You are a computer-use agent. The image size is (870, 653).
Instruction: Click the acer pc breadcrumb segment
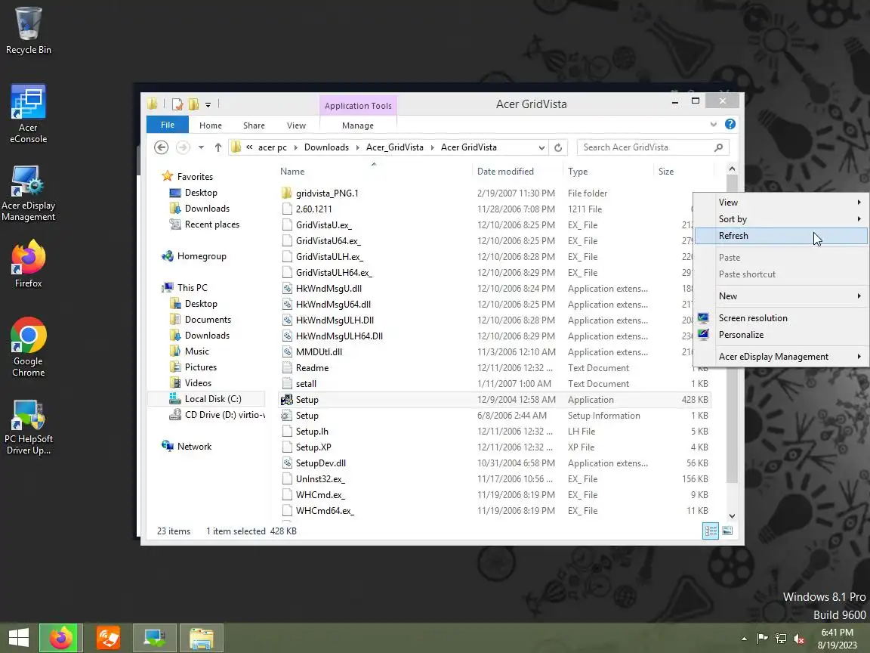tap(273, 147)
